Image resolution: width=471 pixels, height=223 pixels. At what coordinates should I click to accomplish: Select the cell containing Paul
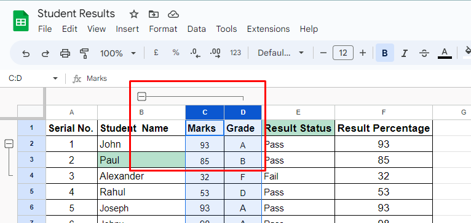click(141, 160)
